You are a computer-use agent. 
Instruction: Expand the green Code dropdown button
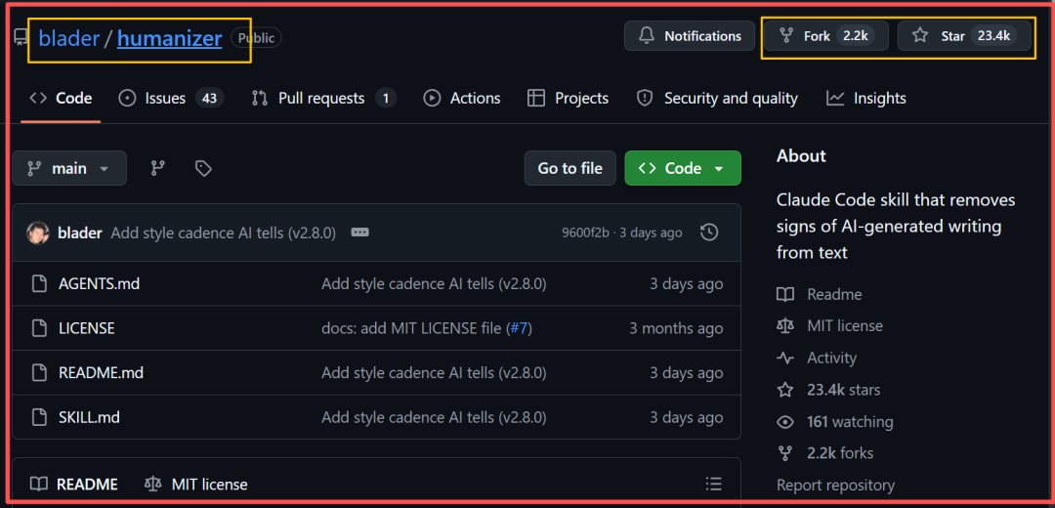point(682,168)
